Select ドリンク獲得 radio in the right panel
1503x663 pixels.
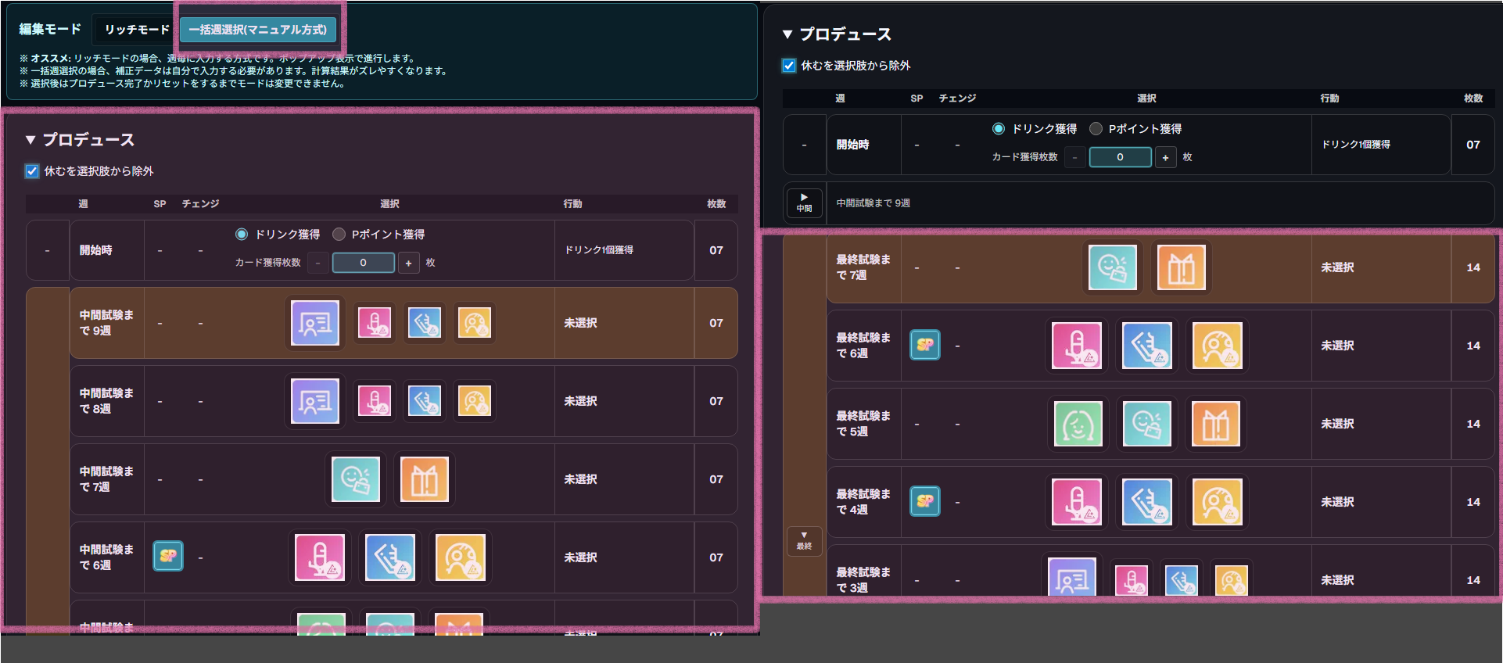click(x=999, y=129)
